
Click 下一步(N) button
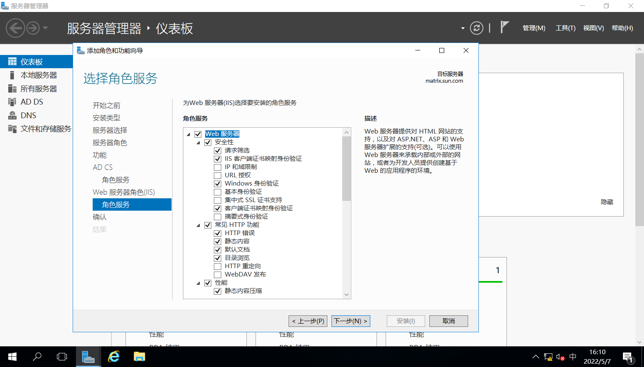(351, 321)
